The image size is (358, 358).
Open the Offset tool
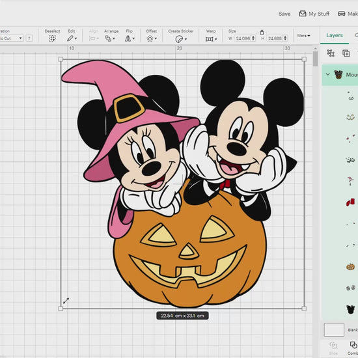[x=150, y=38]
